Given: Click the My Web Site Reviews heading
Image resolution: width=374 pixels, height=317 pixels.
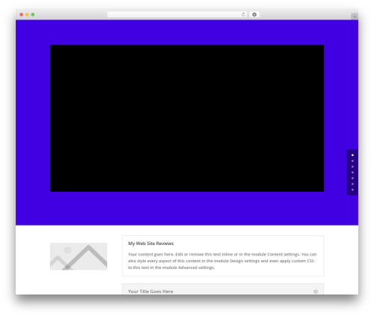Looking at the screenshot, I should [x=151, y=244].
